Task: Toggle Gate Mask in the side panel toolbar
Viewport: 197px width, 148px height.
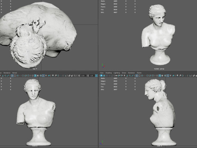Action: point(145,76)
